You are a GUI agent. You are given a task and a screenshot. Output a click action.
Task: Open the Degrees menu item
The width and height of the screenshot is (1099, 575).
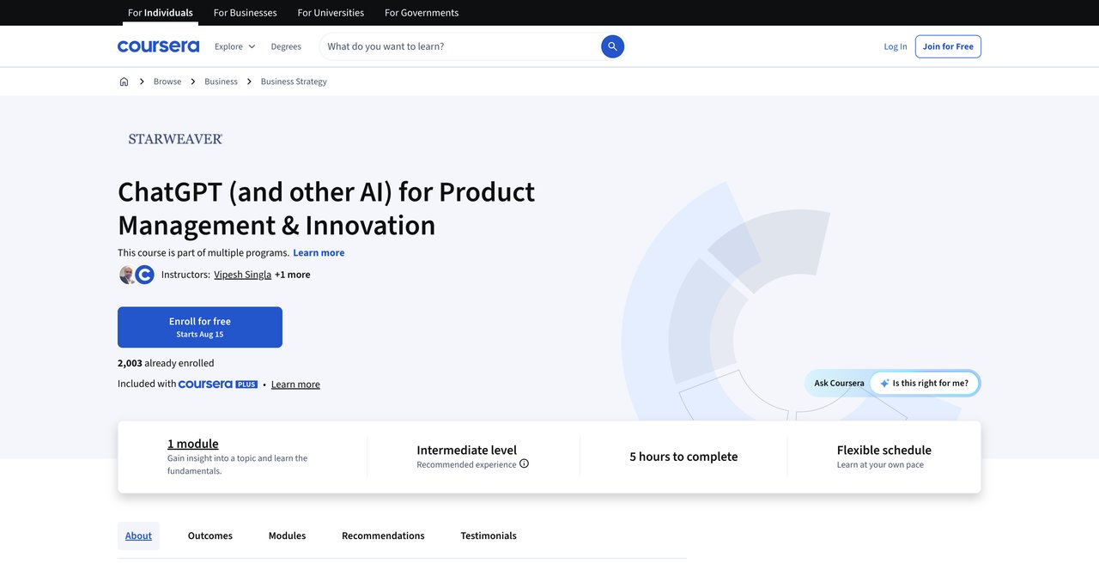click(x=286, y=46)
